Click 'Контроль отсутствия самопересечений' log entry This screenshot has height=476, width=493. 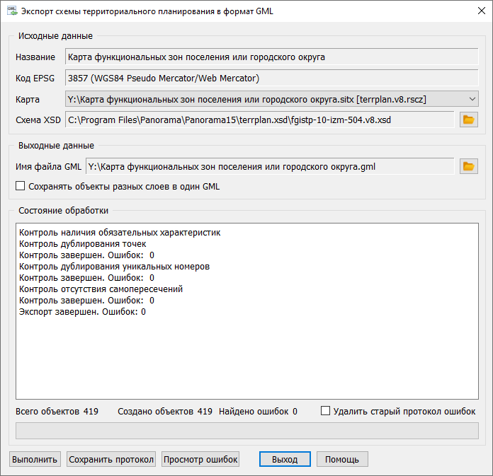pos(101,289)
